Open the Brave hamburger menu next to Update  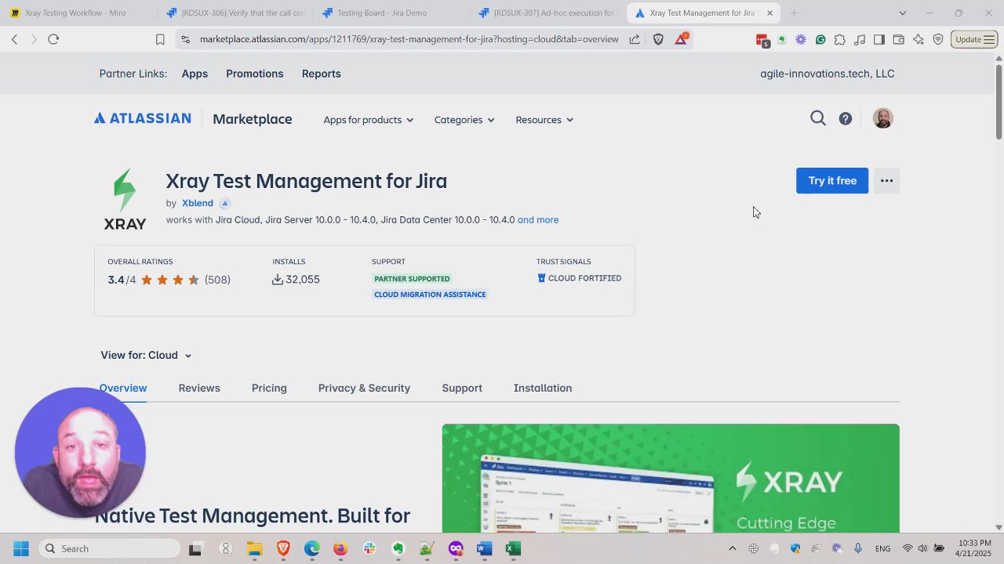coord(989,39)
